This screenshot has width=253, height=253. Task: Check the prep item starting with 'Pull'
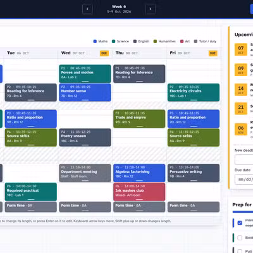pyautogui.click(x=240, y=251)
